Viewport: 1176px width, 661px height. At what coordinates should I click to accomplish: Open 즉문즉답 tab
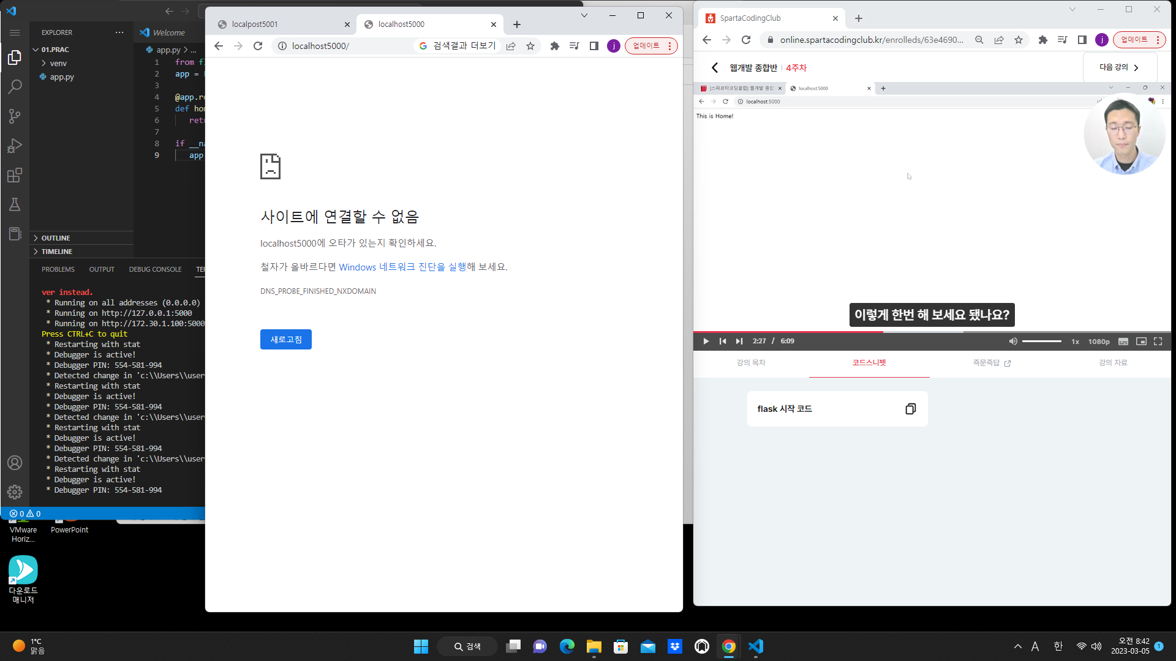992,363
